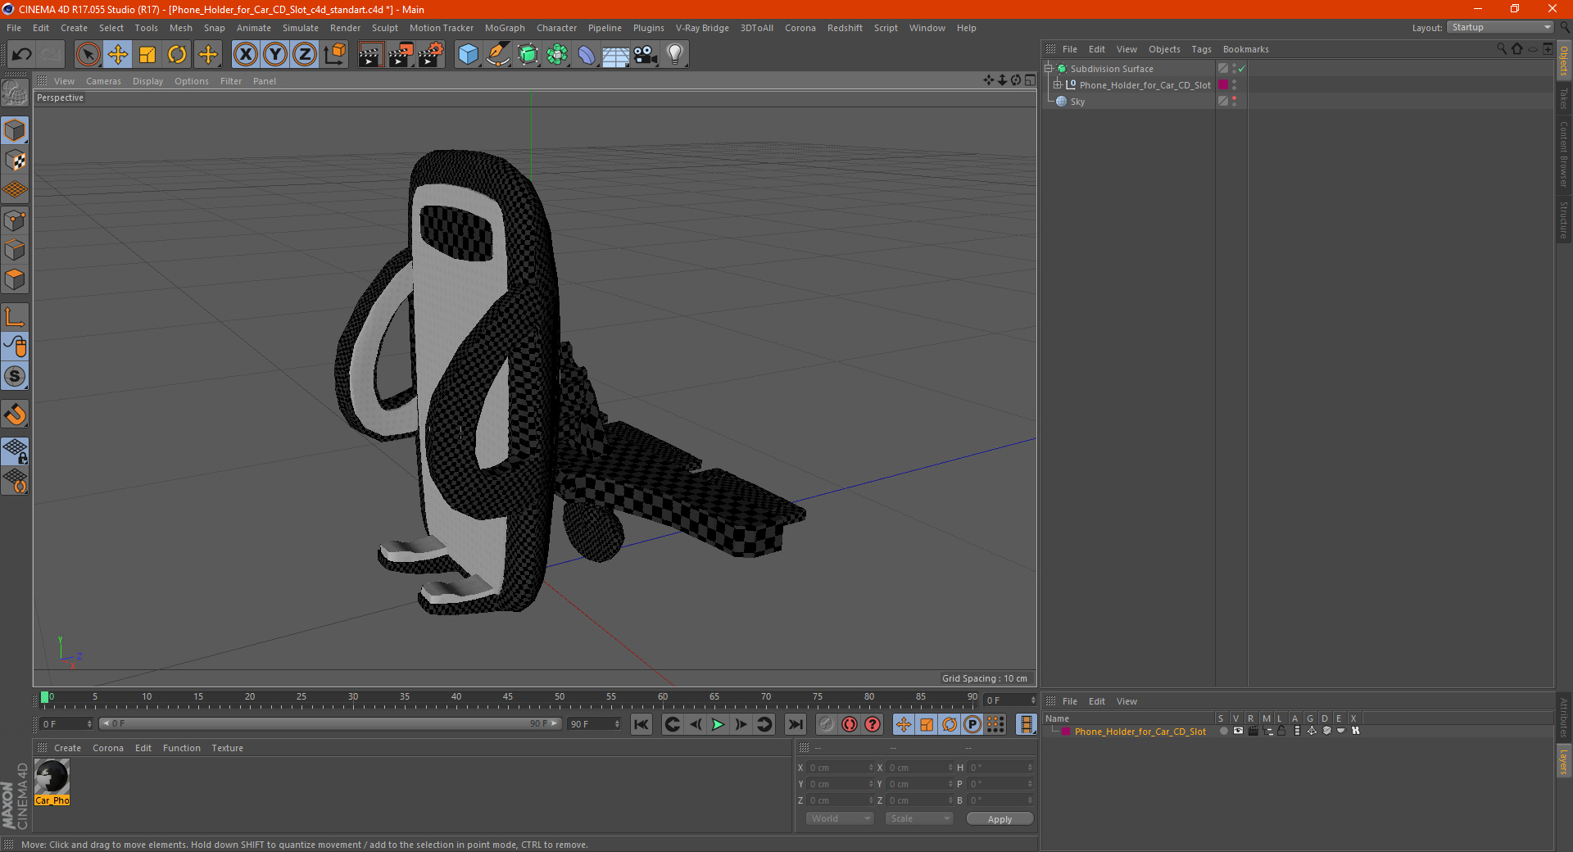Click the Render to Picture Viewer icon
The image size is (1573, 852).
tap(401, 55)
